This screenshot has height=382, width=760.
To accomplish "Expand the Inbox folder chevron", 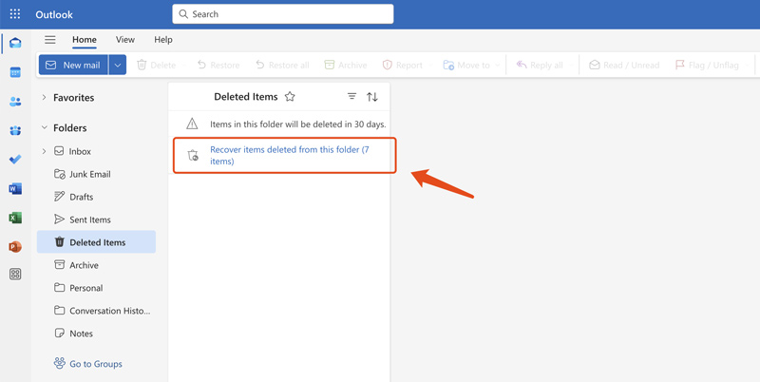I will [44, 151].
